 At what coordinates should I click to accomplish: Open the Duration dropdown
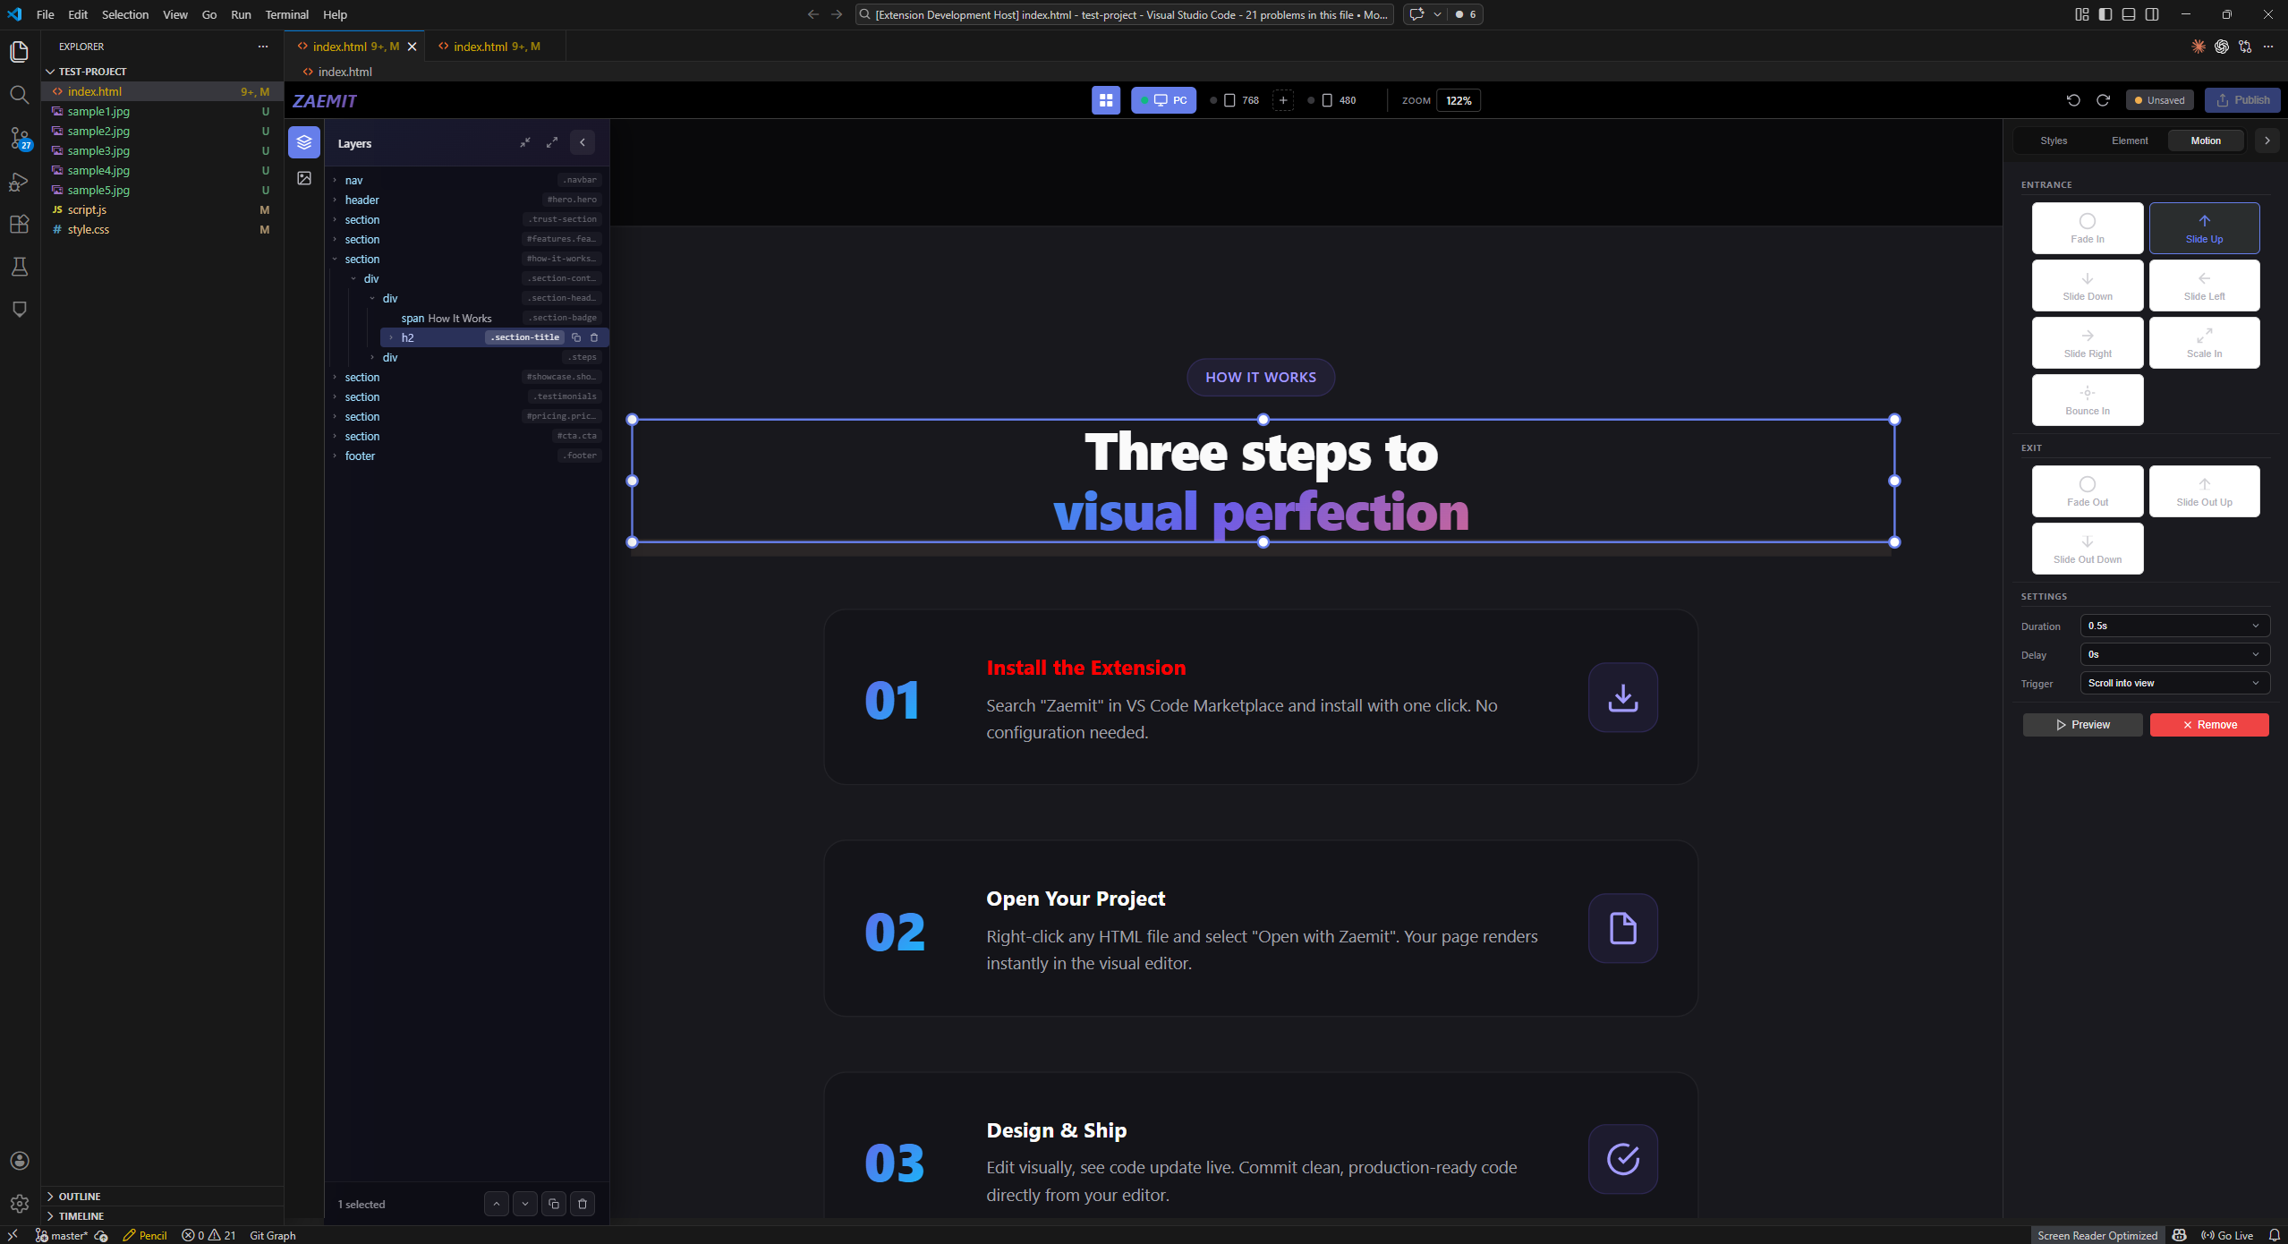[2173, 626]
